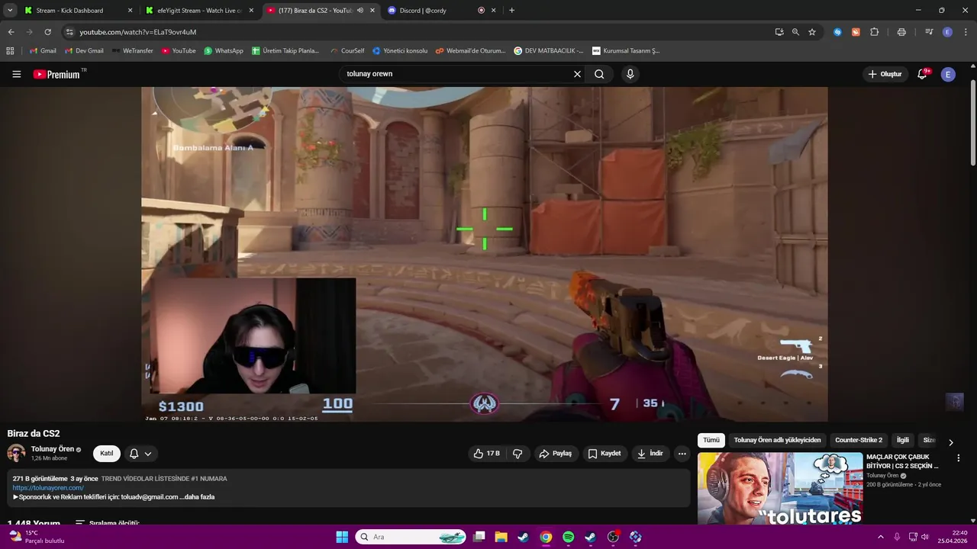
Task: Open the Chrome profile E button
Action: pyautogui.click(x=947, y=32)
